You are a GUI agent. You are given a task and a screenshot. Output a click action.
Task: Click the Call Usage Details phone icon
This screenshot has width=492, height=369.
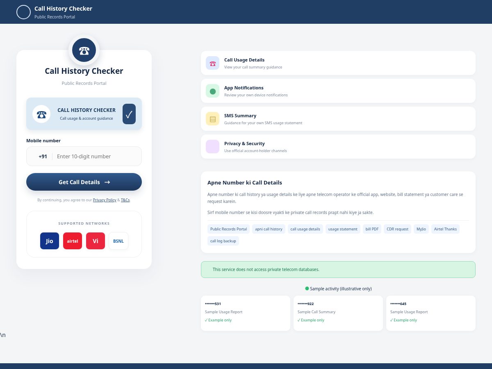[213, 63]
